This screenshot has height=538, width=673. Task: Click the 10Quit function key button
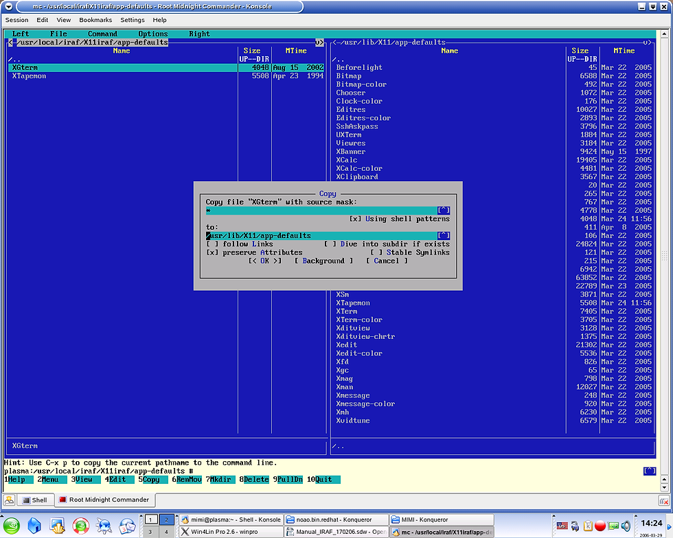coord(323,480)
